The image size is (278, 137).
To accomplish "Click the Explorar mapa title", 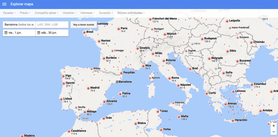I will click(x=22, y=4).
